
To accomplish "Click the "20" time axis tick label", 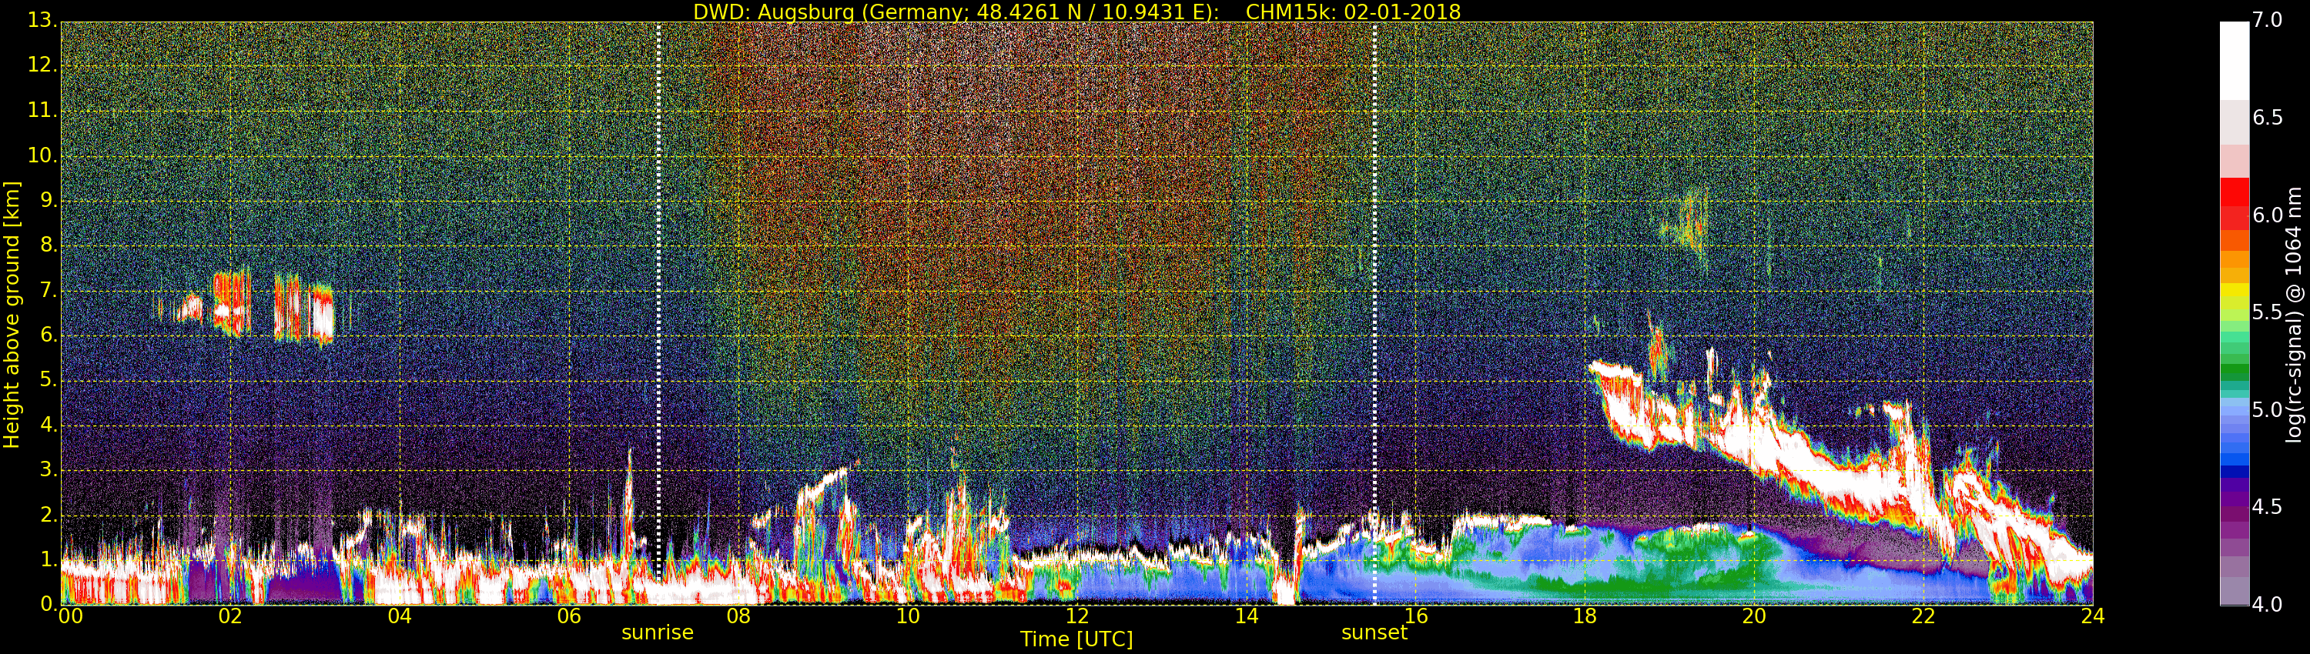I will tap(1754, 616).
